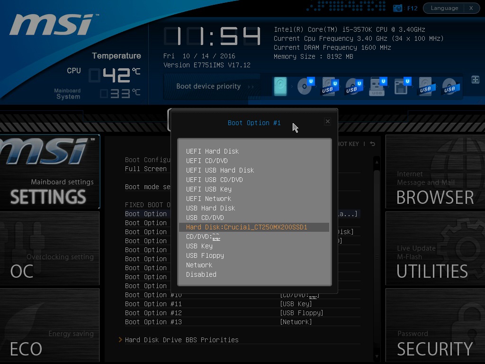Screen dimensions: 485x364
Task: Click the legacy USB hard disk priority icon
Action: point(427,86)
